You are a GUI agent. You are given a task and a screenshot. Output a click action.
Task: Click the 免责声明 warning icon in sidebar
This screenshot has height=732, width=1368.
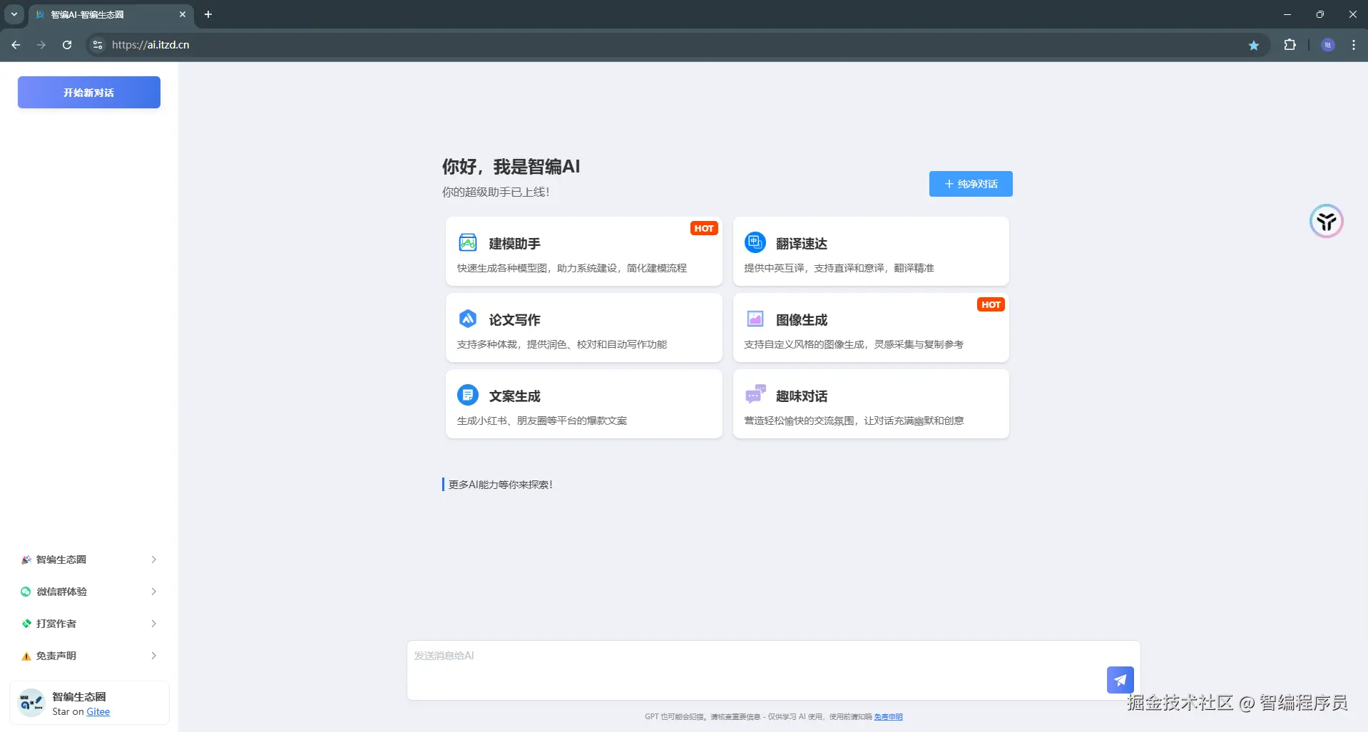(26, 656)
